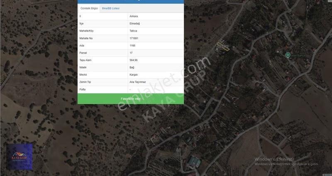Image resolution: width=332 pixels, height=176 pixels.
Task: Click the Ana Taşınmaz value
Action: [x=138, y=82]
